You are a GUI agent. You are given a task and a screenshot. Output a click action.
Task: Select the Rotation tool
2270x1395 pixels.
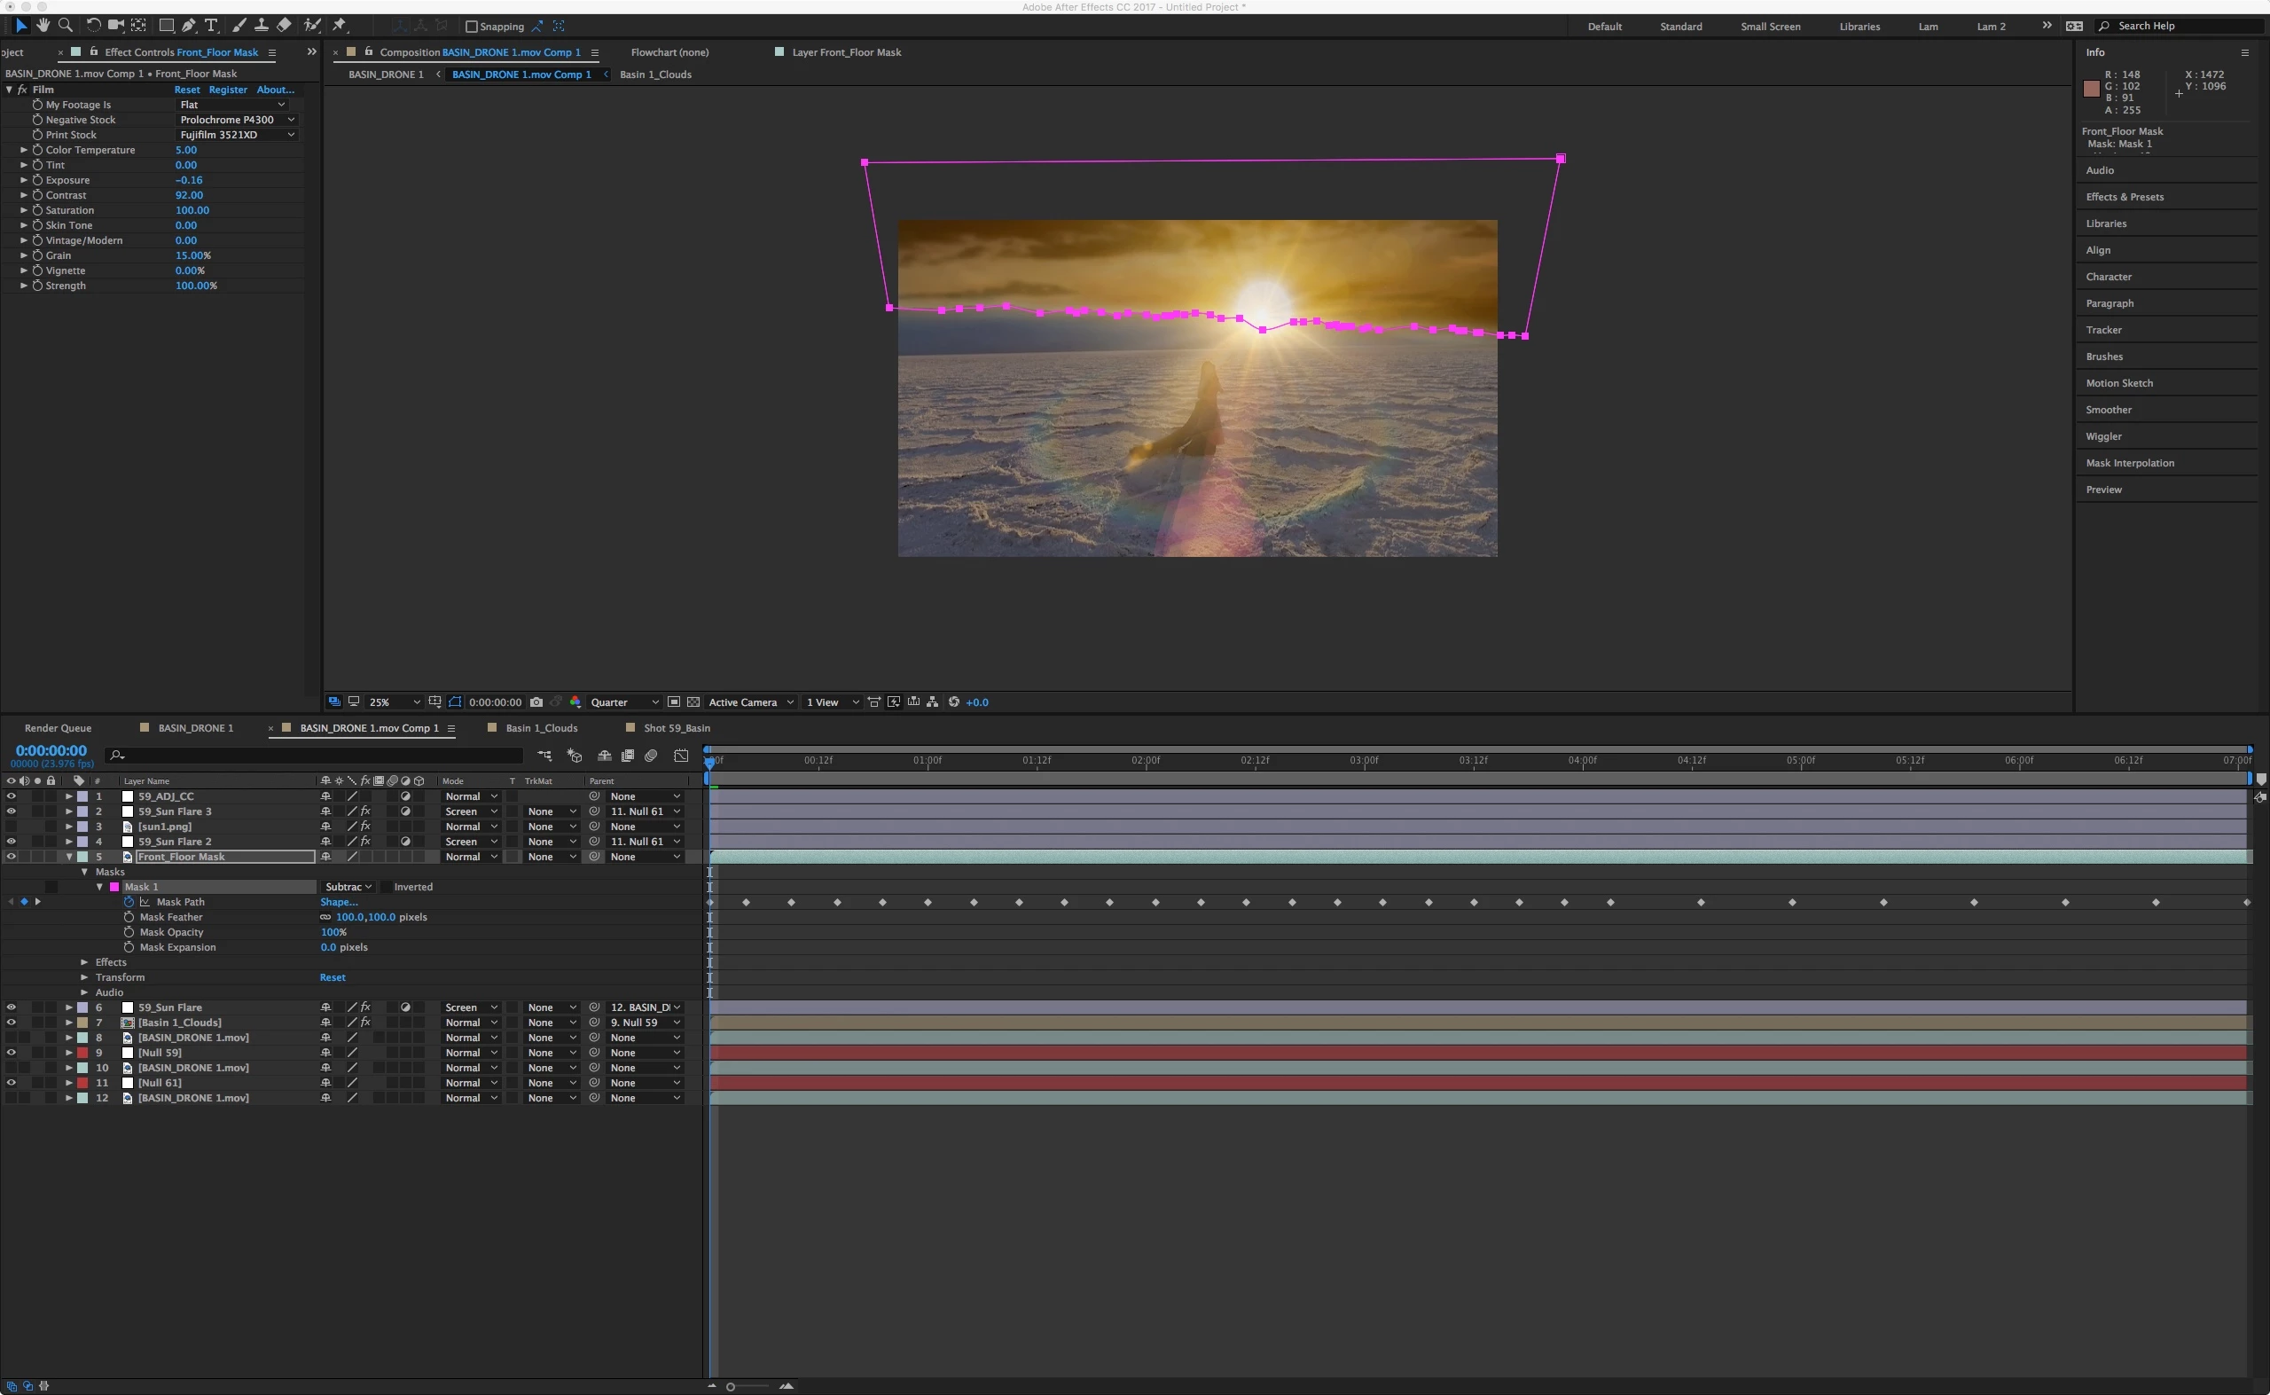93,25
